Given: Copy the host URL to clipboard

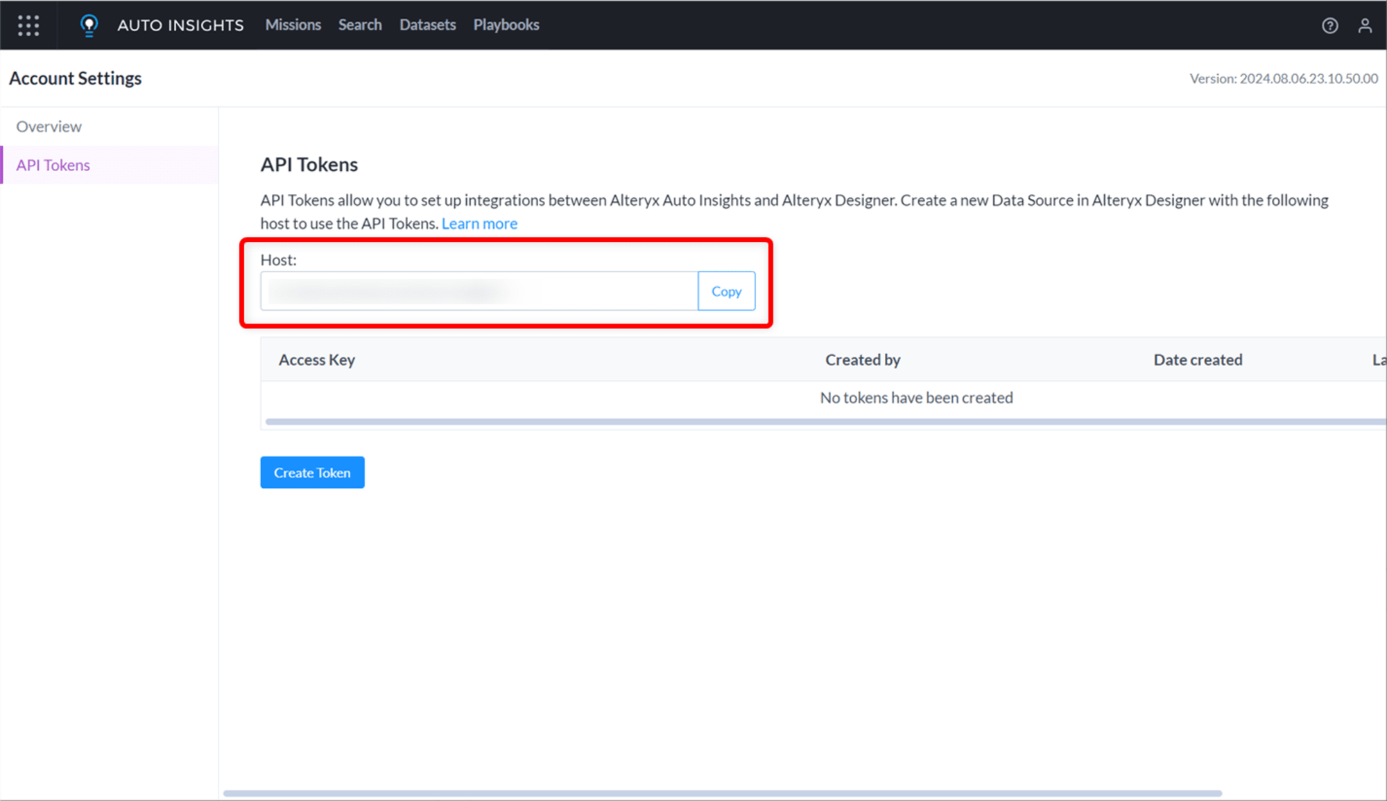Looking at the screenshot, I should pyautogui.click(x=726, y=291).
